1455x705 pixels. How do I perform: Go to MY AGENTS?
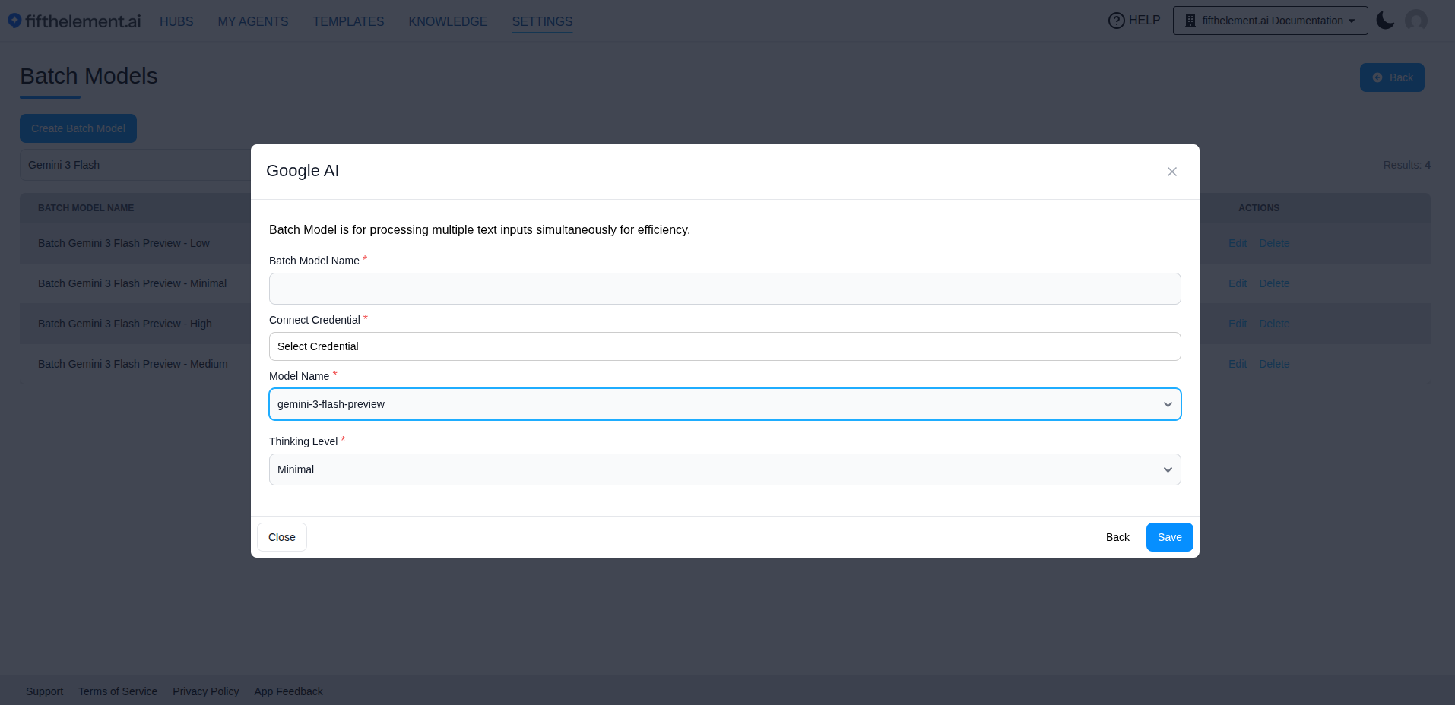click(253, 21)
